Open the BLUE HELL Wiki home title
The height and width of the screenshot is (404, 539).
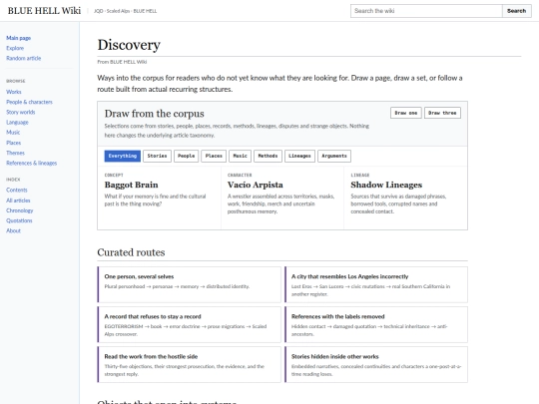pyautogui.click(x=44, y=11)
